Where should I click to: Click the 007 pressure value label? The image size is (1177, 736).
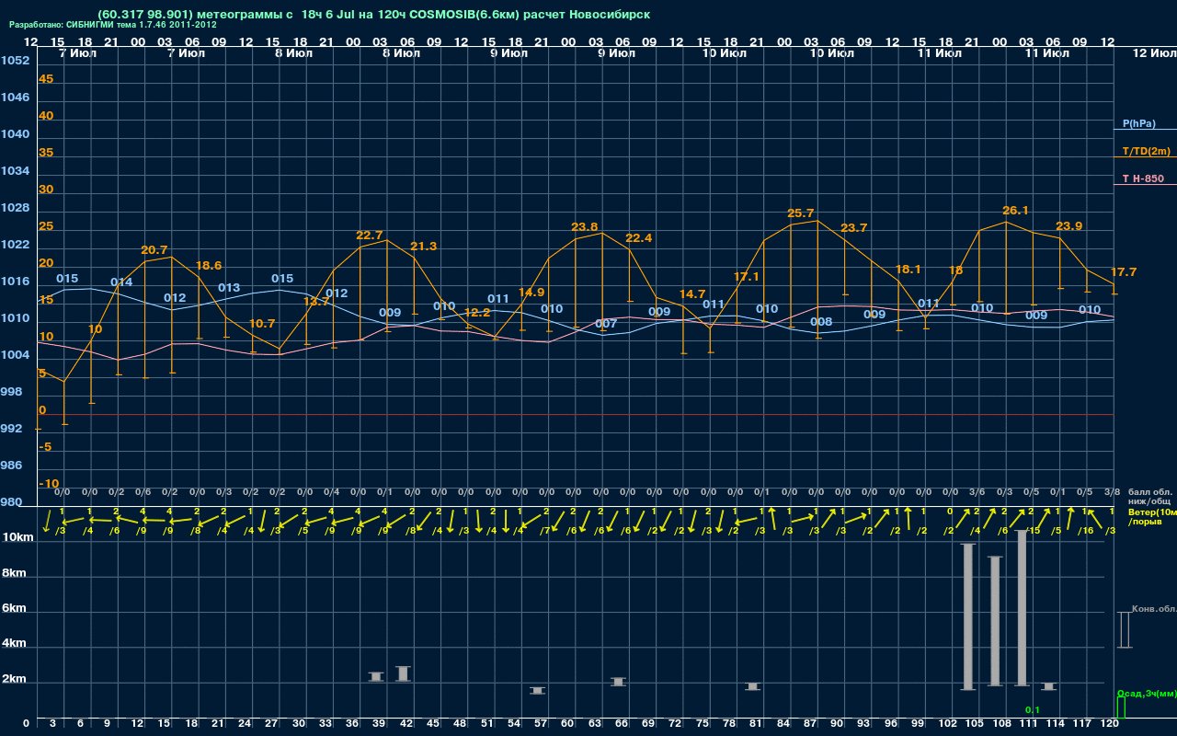606,324
